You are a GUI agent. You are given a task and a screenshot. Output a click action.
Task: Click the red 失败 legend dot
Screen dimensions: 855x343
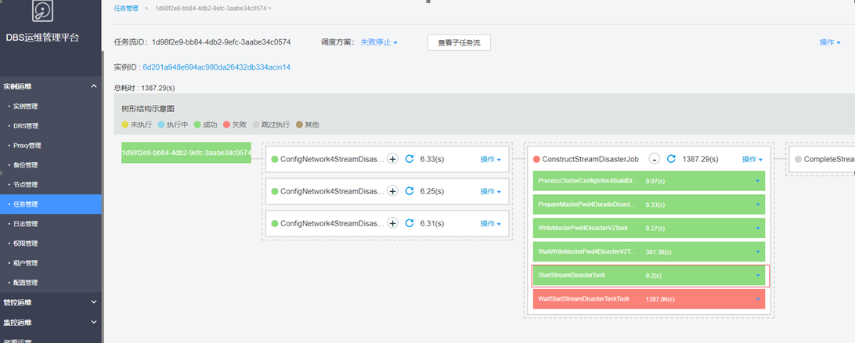click(226, 125)
